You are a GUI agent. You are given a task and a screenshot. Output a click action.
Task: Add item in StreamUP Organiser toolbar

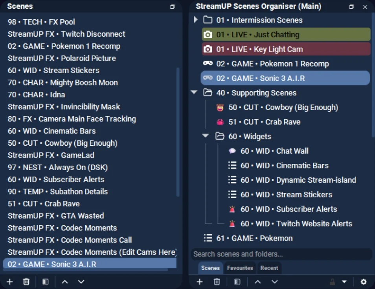click(x=200, y=282)
